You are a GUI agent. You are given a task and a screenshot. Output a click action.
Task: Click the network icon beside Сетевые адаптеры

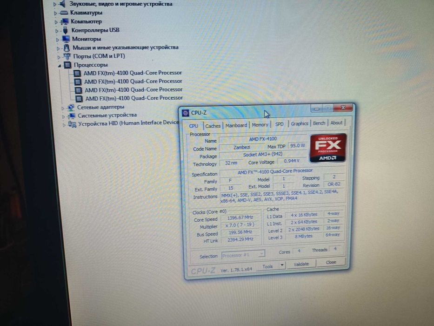click(x=71, y=107)
